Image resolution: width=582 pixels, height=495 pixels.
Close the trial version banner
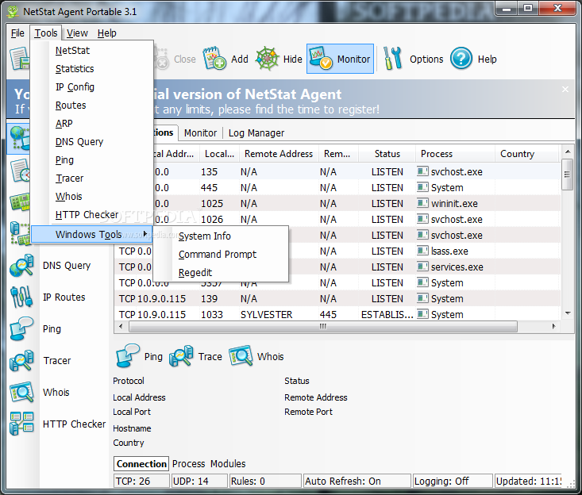pyautogui.click(x=565, y=90)
